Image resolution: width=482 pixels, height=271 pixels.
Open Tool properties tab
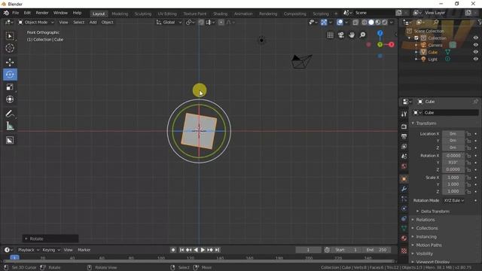(x=404, y=114)
